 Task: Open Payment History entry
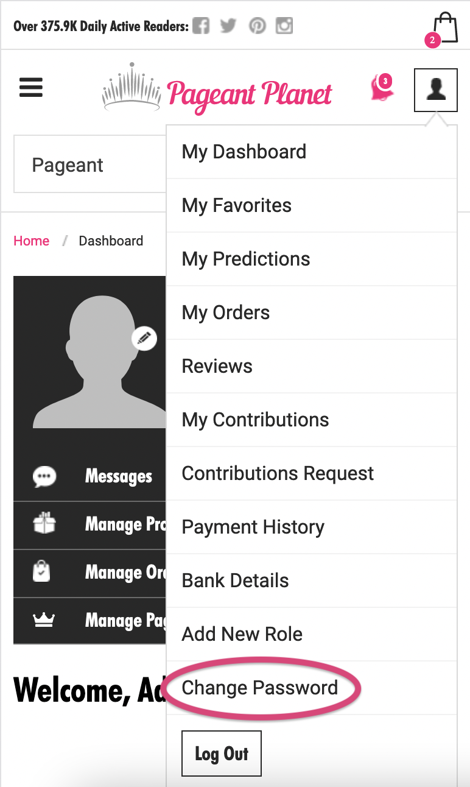[253, 527]
